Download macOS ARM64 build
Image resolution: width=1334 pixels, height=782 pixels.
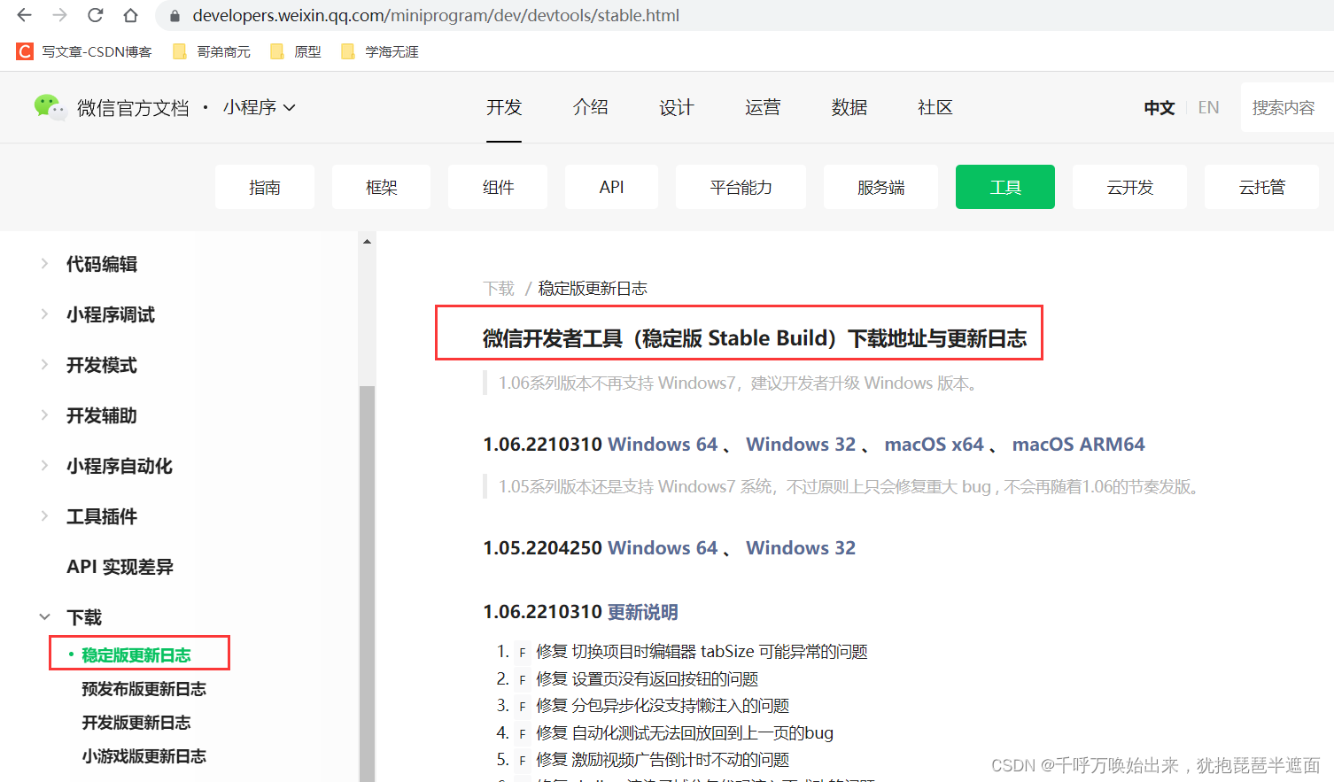coord(1078,445)
